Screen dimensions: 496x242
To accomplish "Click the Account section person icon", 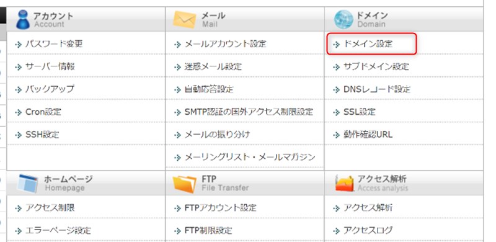I will [23, 19].
